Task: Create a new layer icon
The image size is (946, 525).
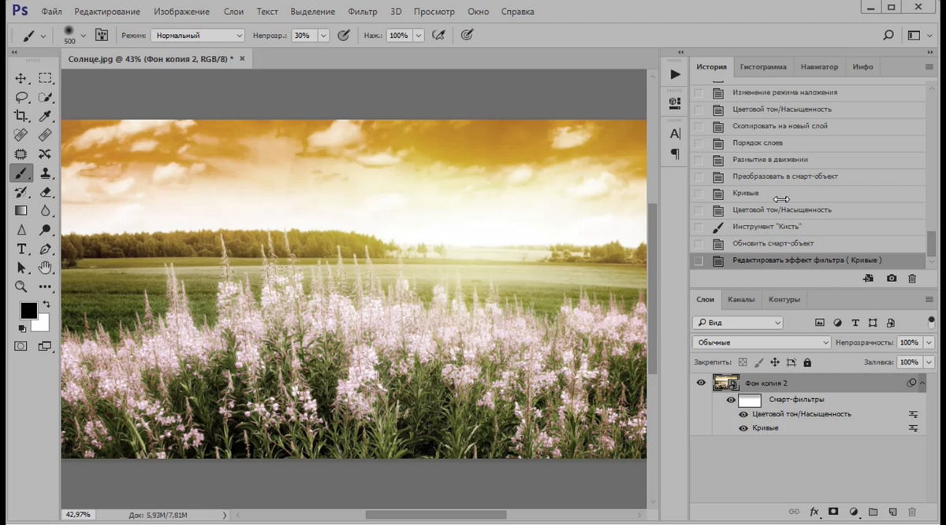Action: click(x=892, y=512)
